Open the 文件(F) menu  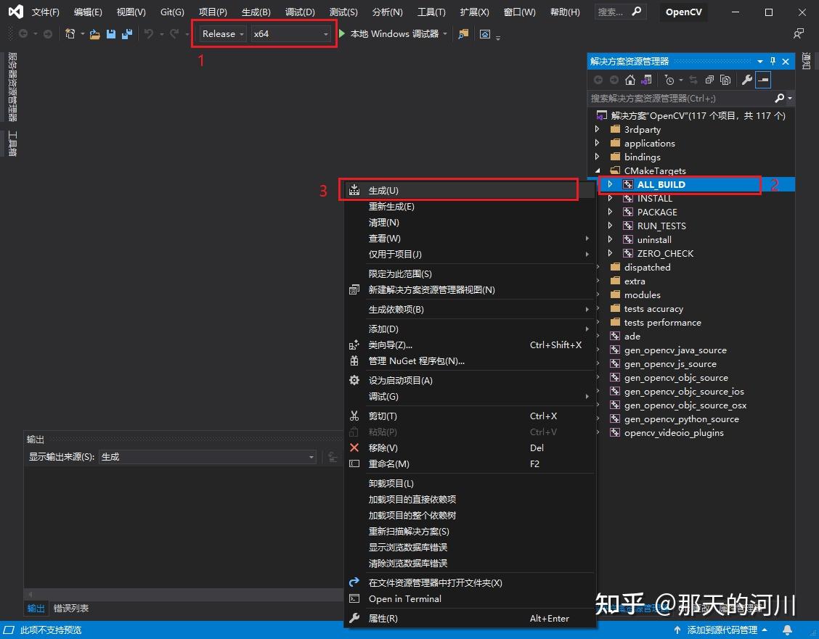click(45, 12)
